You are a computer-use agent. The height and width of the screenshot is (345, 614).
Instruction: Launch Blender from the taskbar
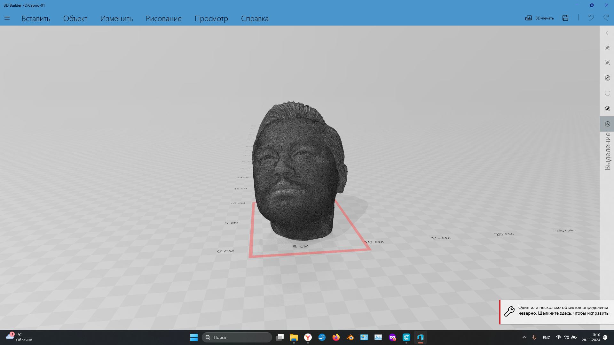pos(350,337)
